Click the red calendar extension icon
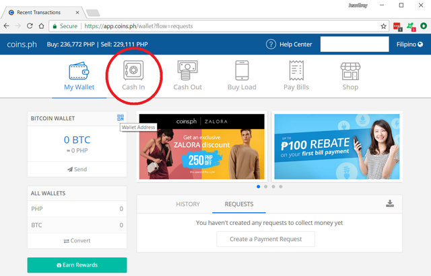 [x=397, y=26]
